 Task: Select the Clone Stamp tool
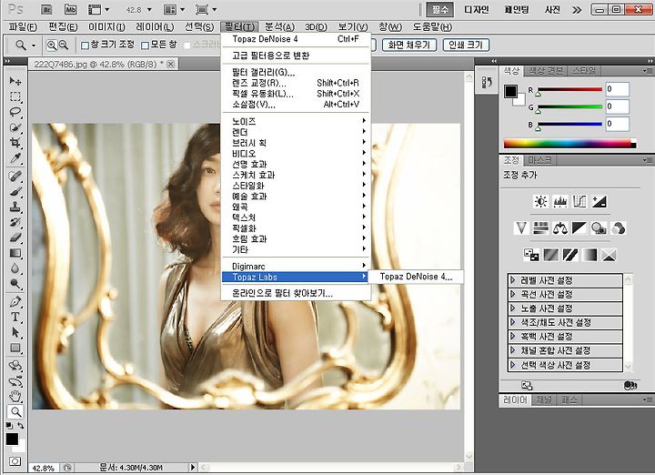(15, 207)
